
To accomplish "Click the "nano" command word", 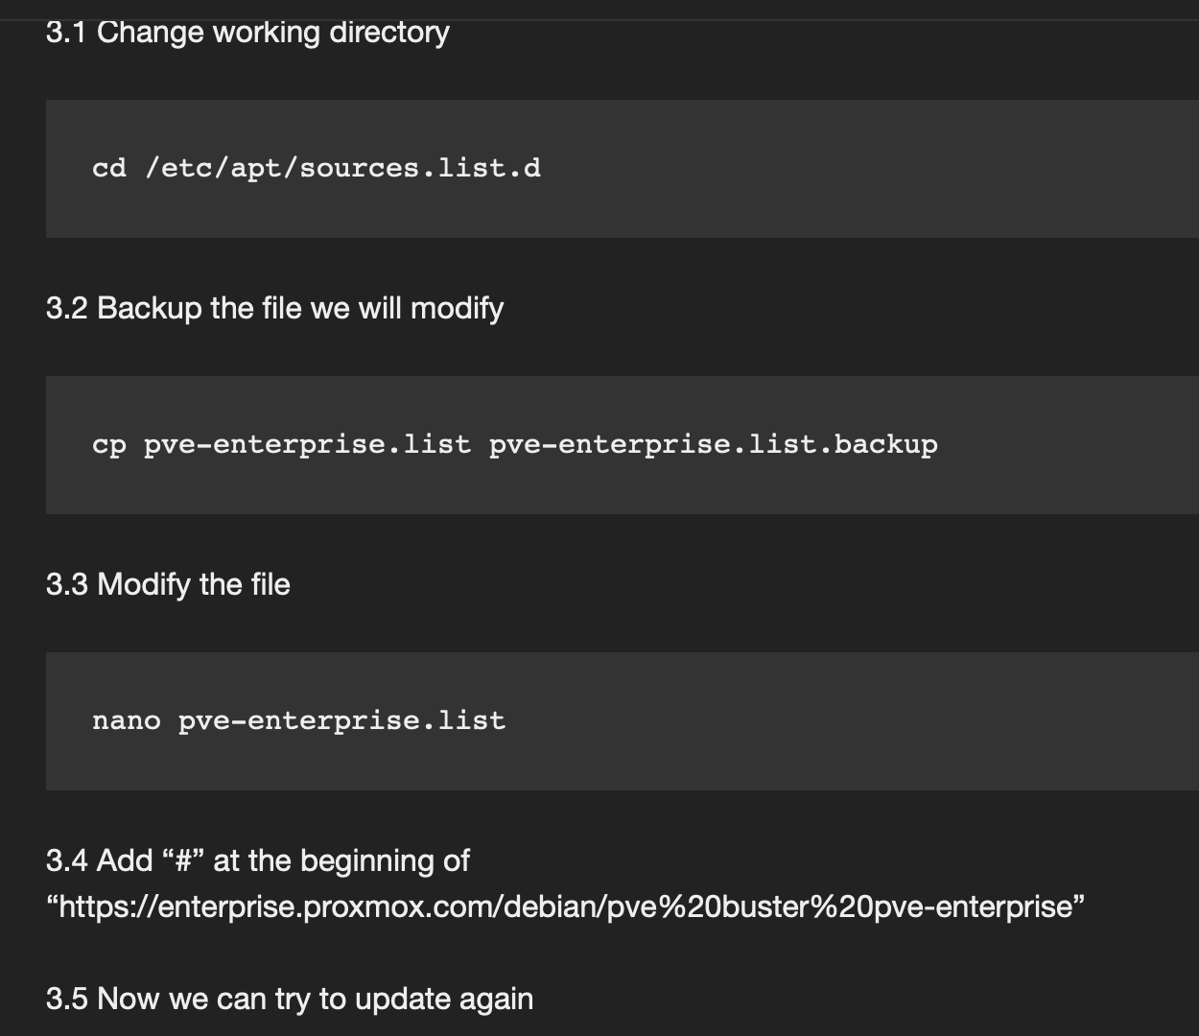I will 127,720.
